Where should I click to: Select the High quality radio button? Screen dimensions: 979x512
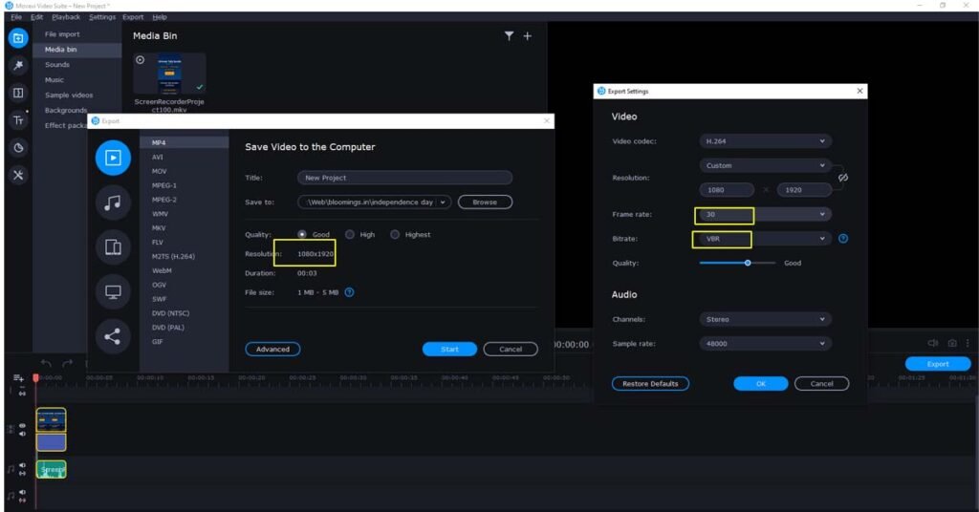350,234
